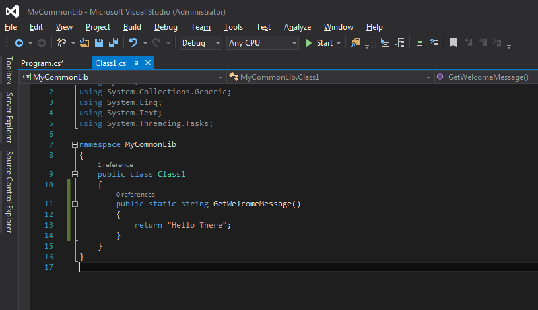Open the Any CPU platform dropdown
Screen dimensions: 538x310
click(x=262, y=43)
